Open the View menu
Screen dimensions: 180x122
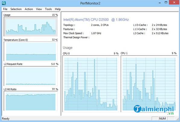[x=39, y=9]
